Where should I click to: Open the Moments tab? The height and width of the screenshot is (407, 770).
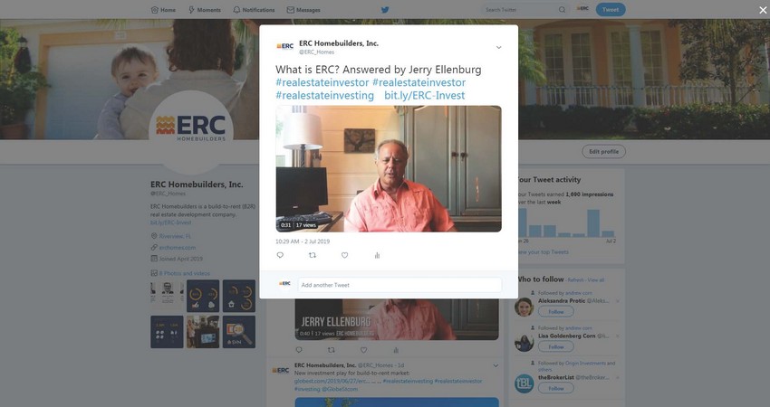(x=205, y=10)
